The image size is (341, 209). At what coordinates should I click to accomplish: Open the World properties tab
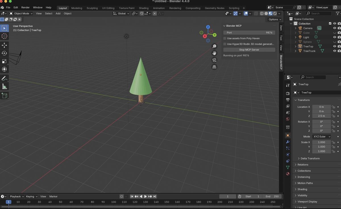288,119
